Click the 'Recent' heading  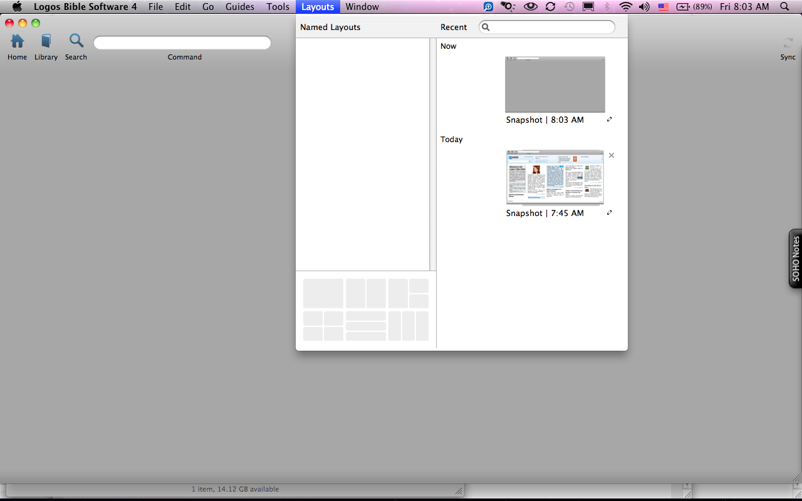coord(454,27)
